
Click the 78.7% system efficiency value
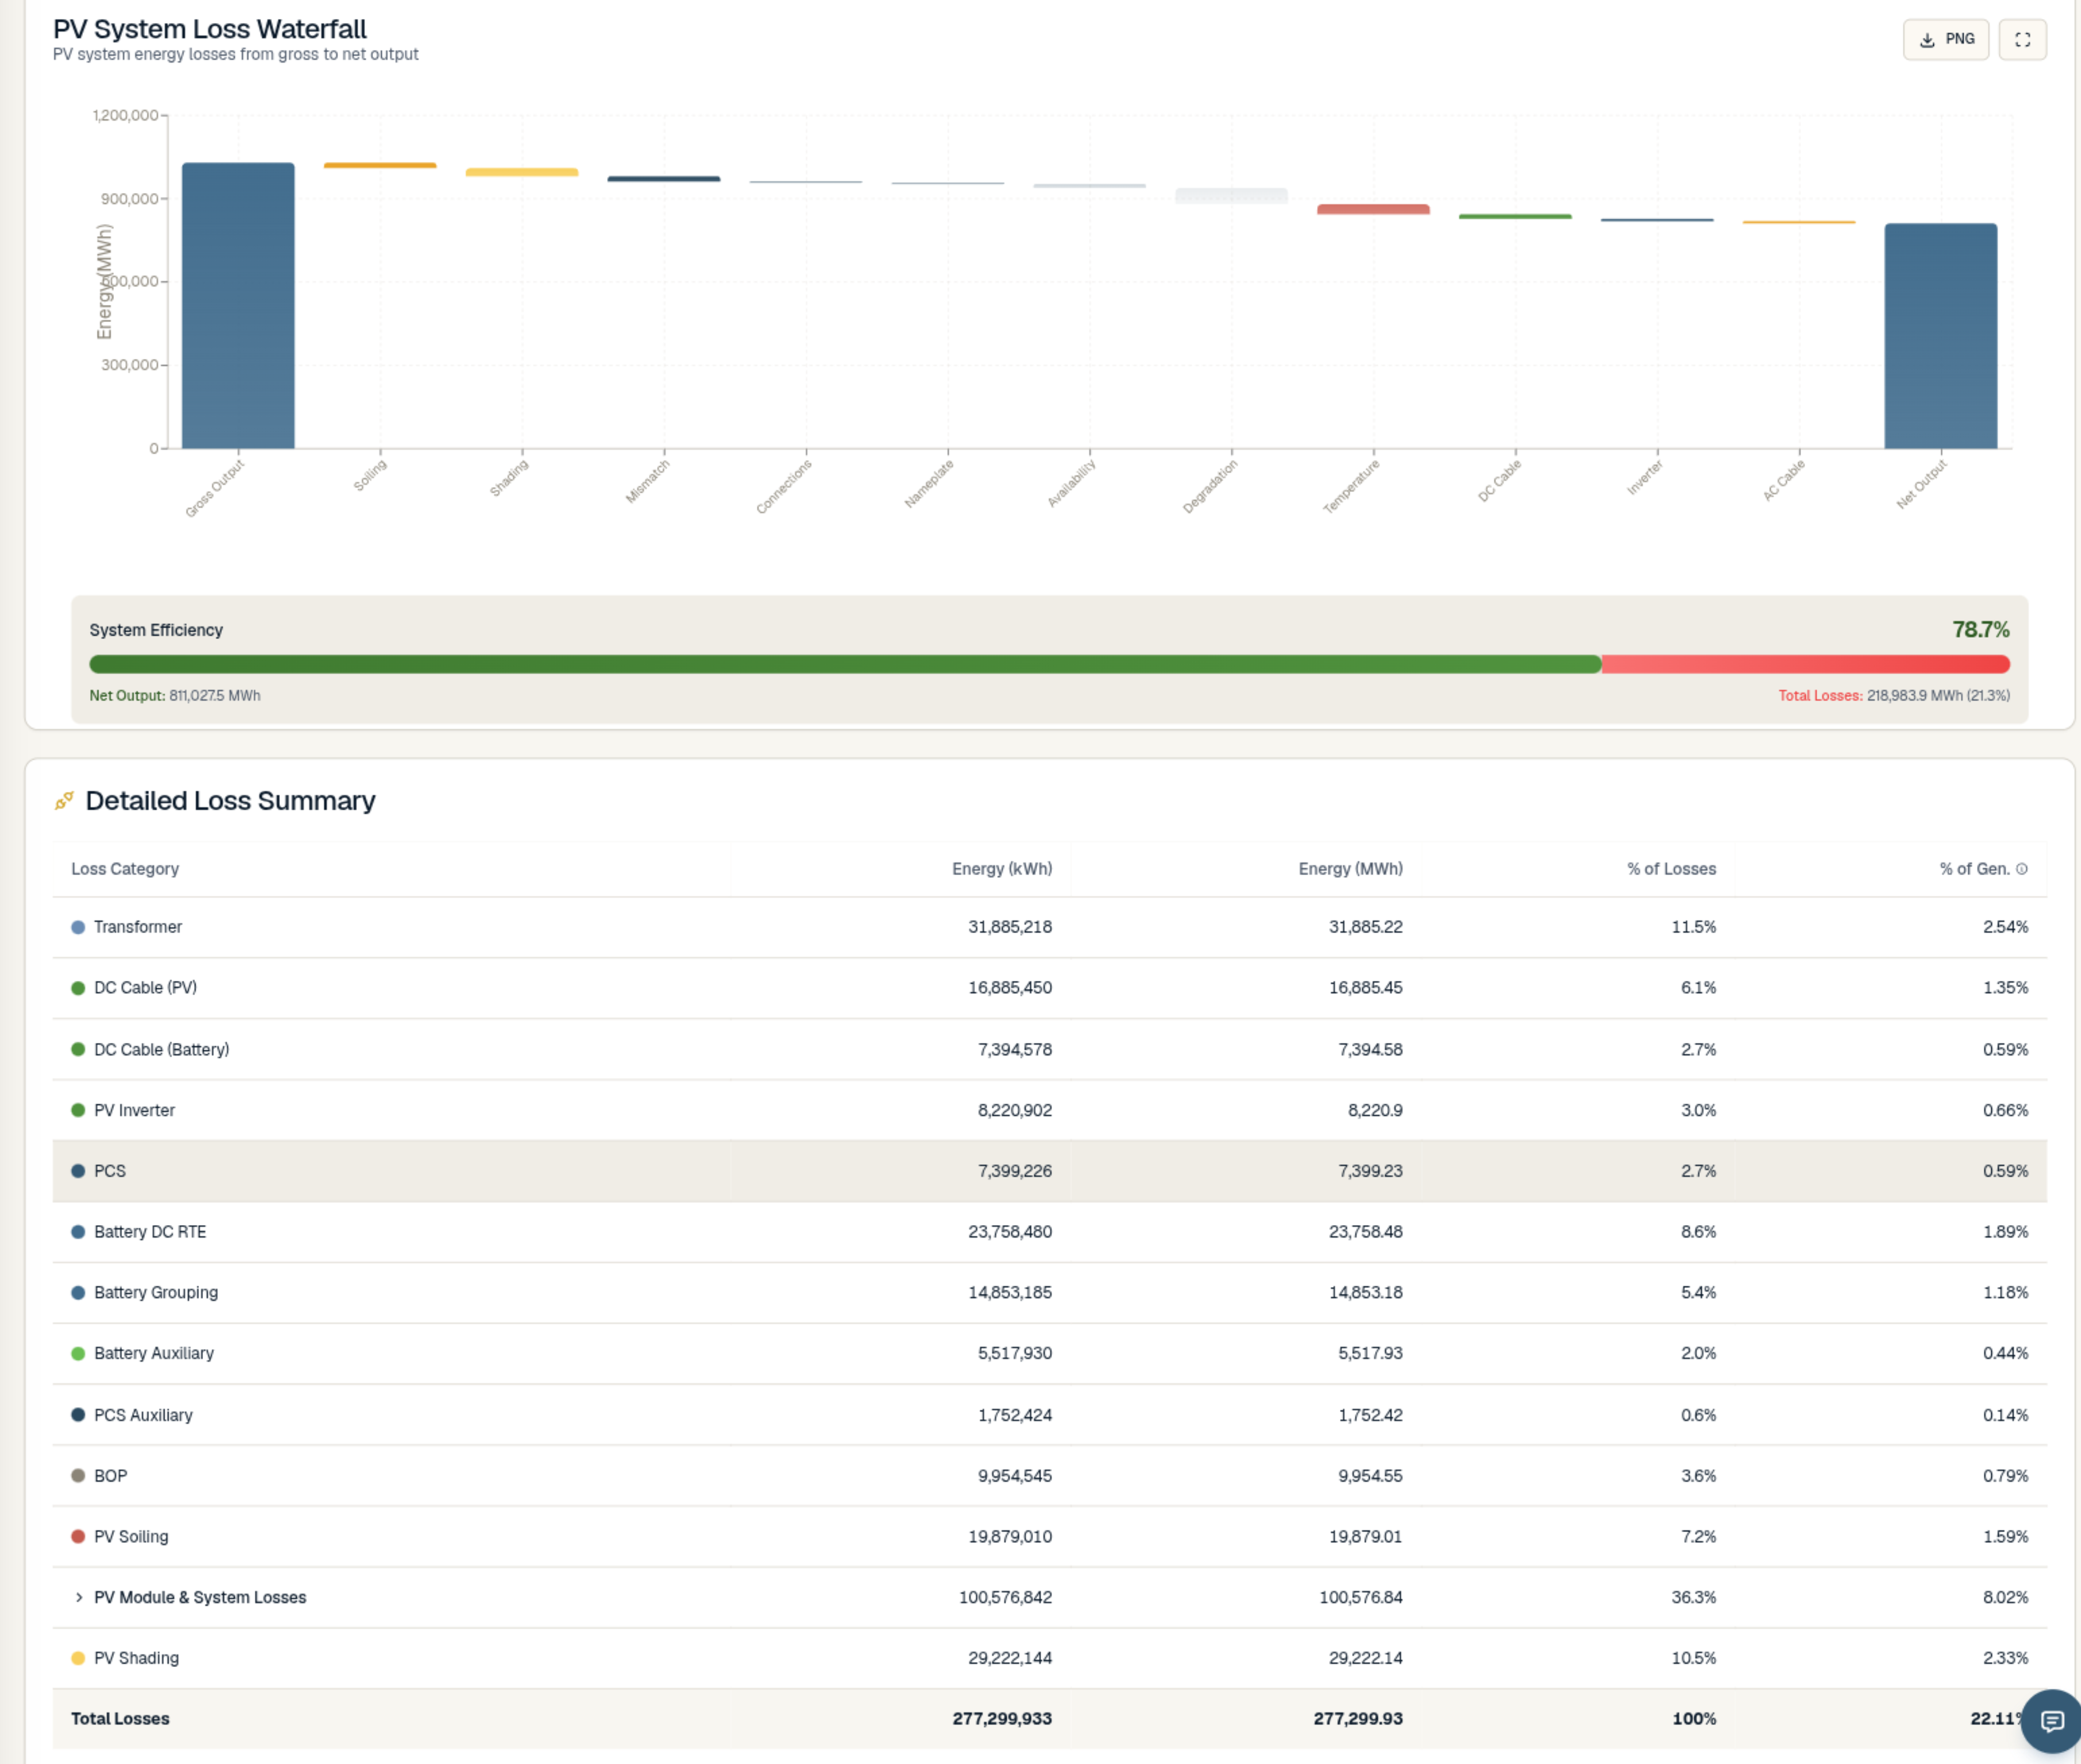click(1980, 629)
